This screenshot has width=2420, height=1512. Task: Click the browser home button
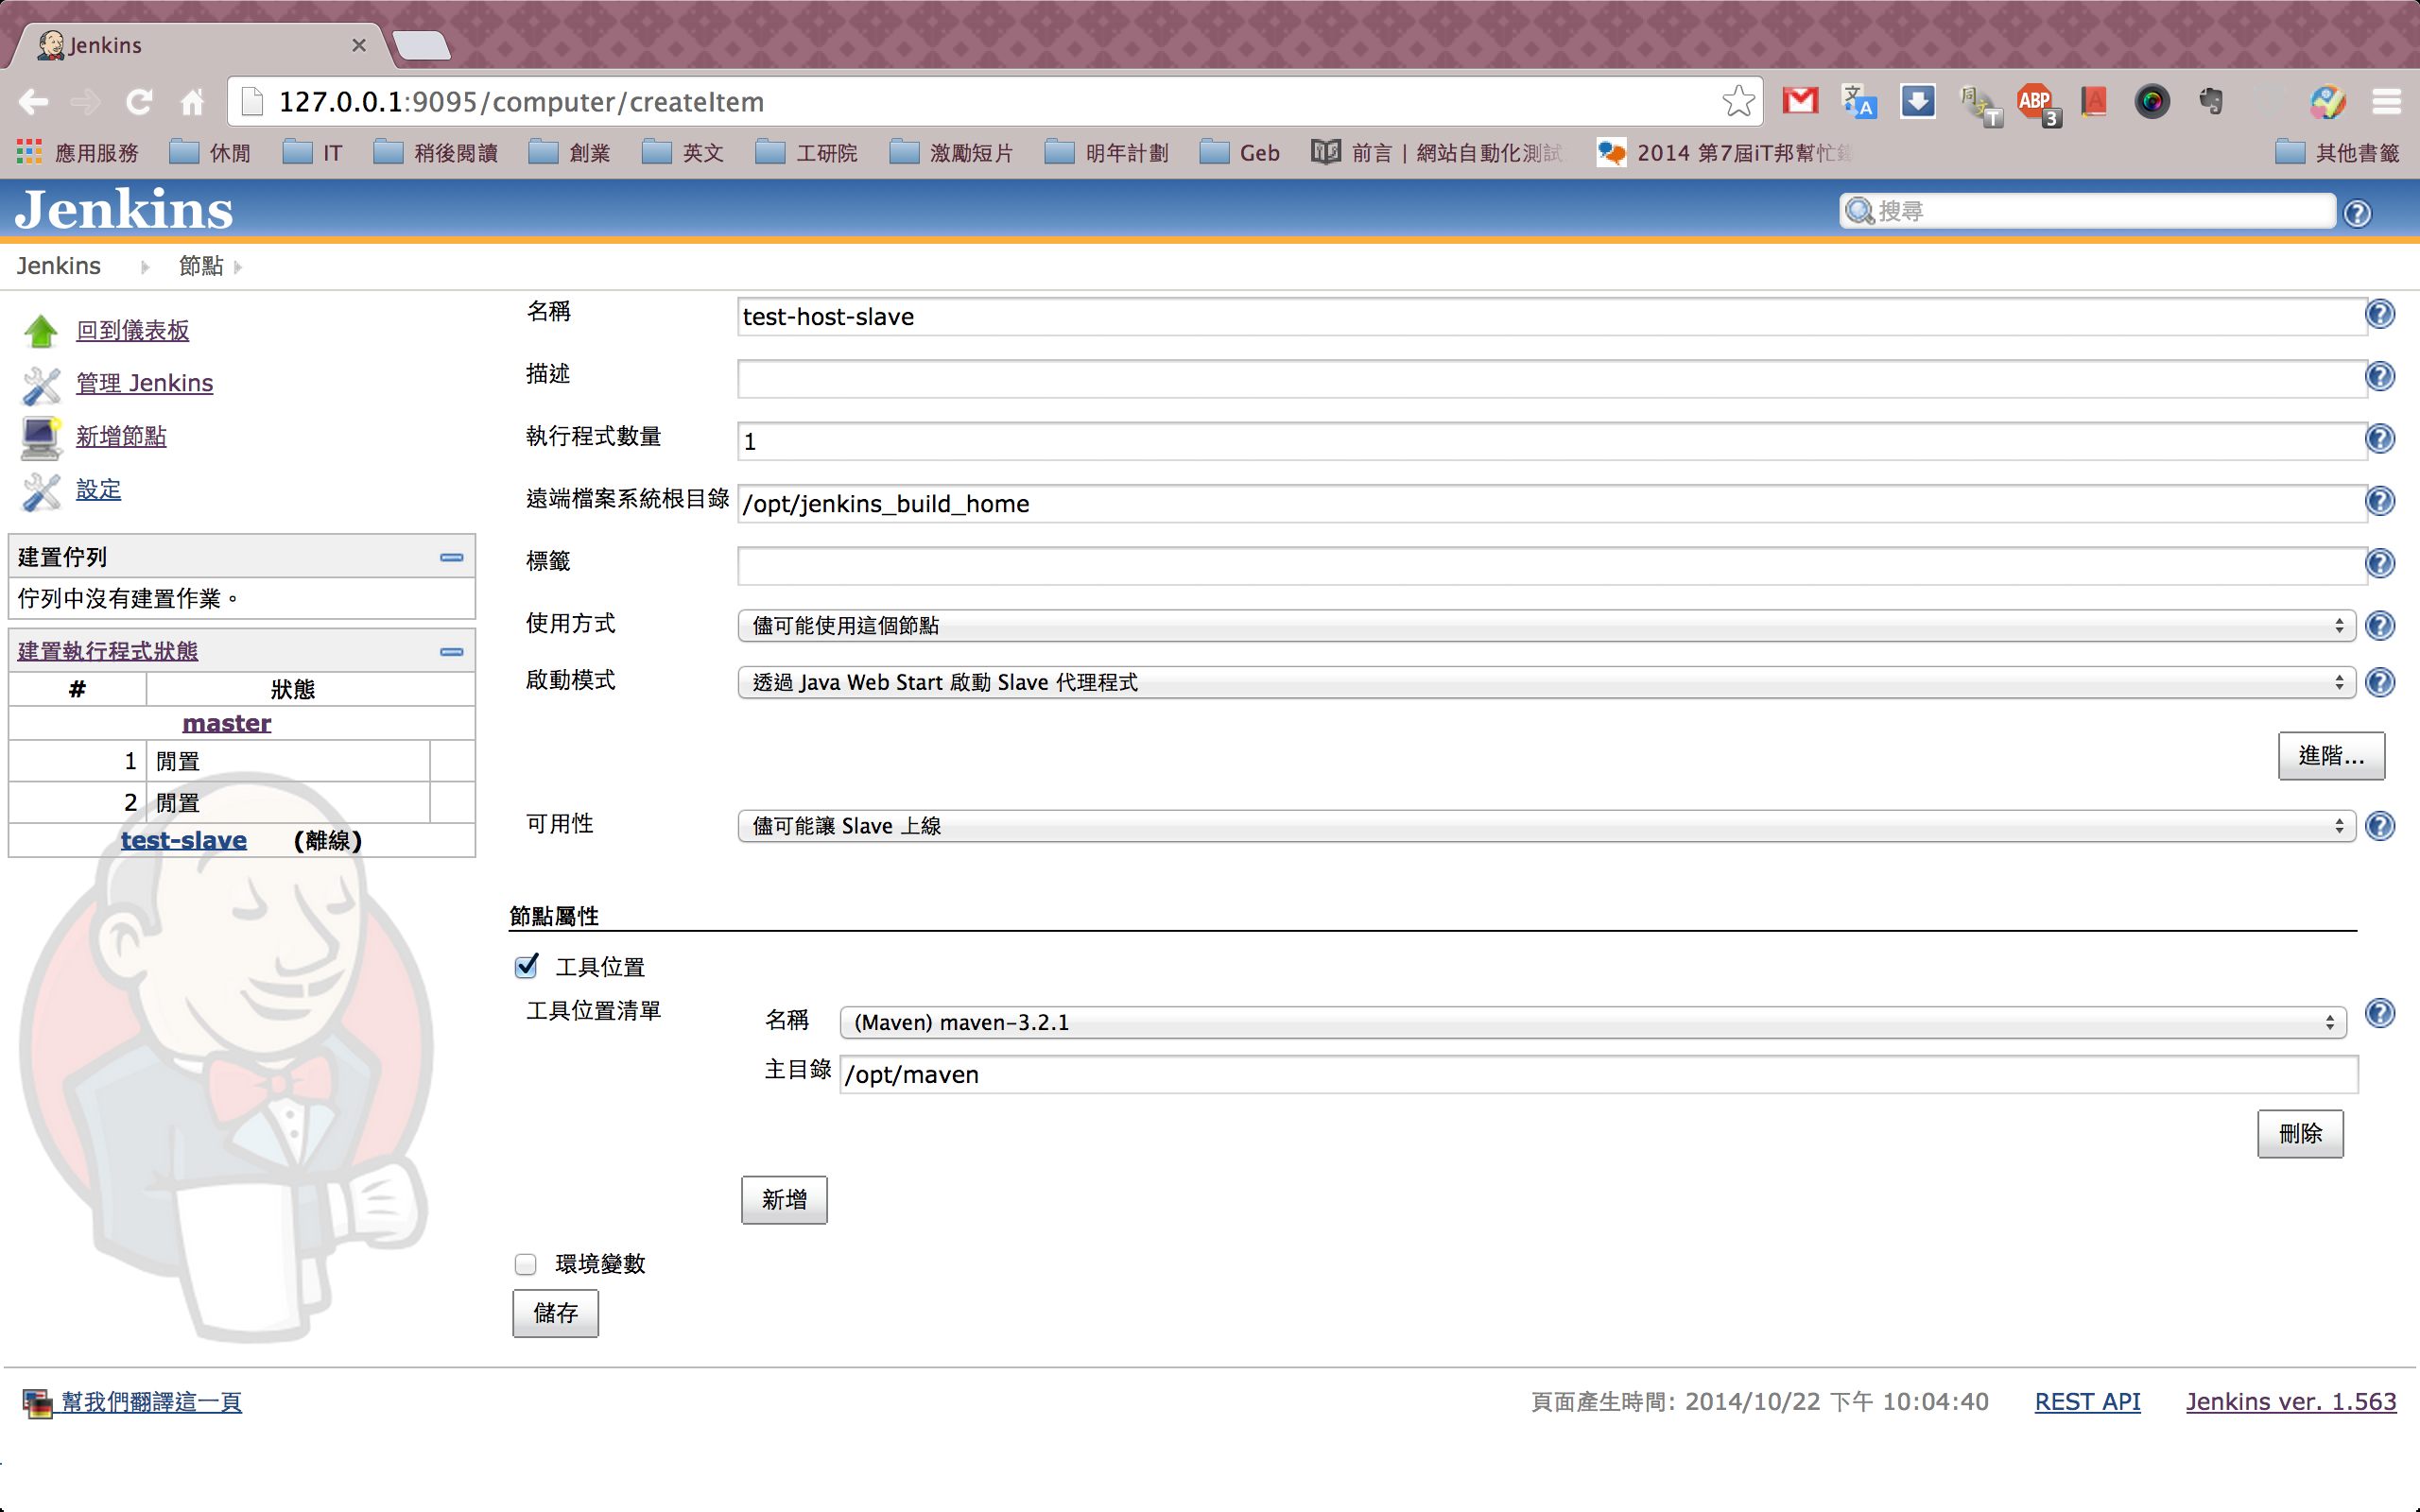pos(192,101)
